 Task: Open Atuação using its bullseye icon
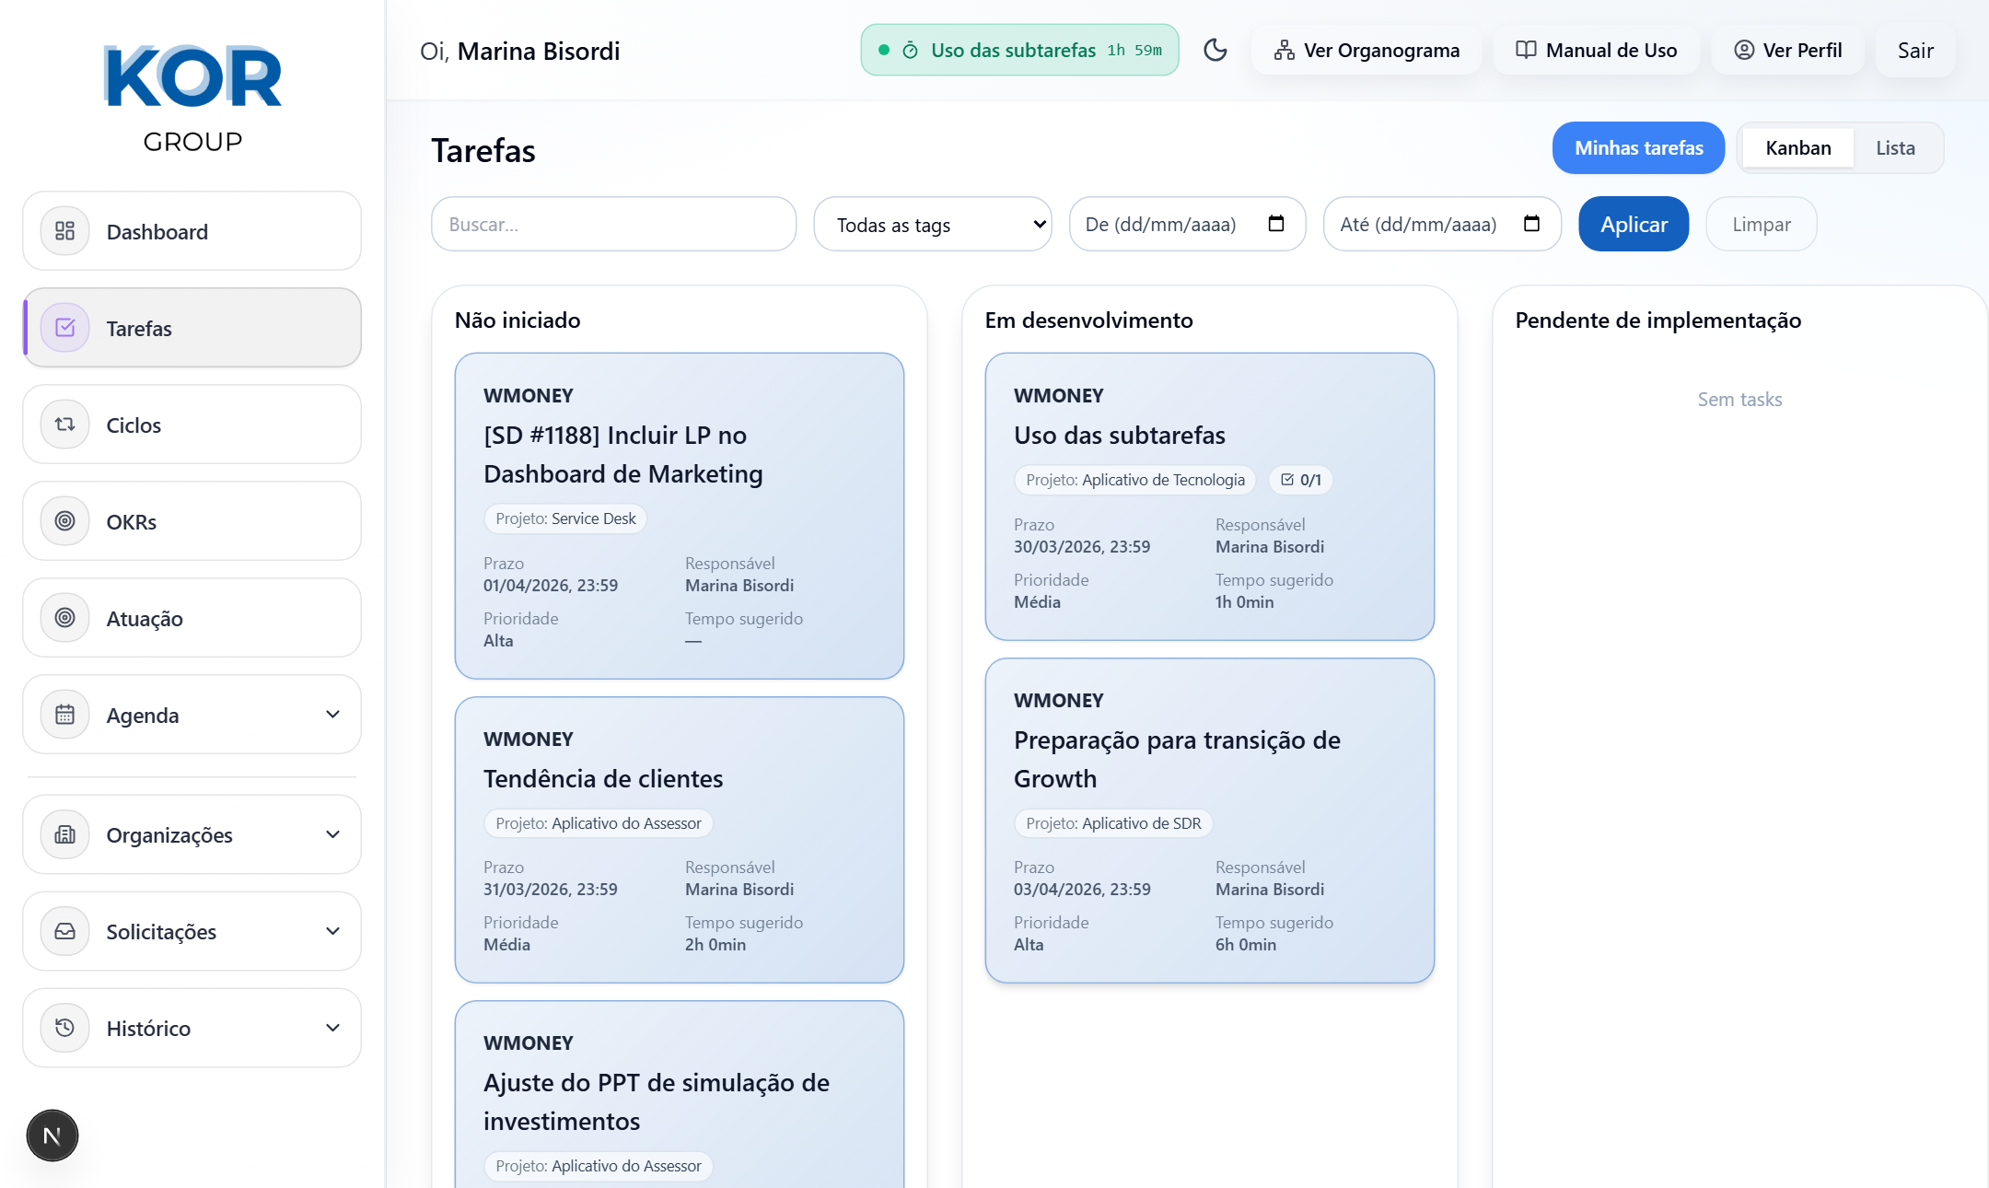(x=64, y=618)
